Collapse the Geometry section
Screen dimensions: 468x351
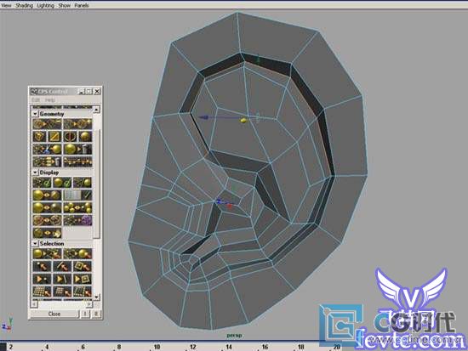click(x=35, y=114)
